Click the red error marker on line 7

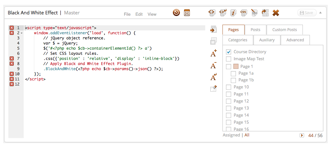tap(12, 59)
